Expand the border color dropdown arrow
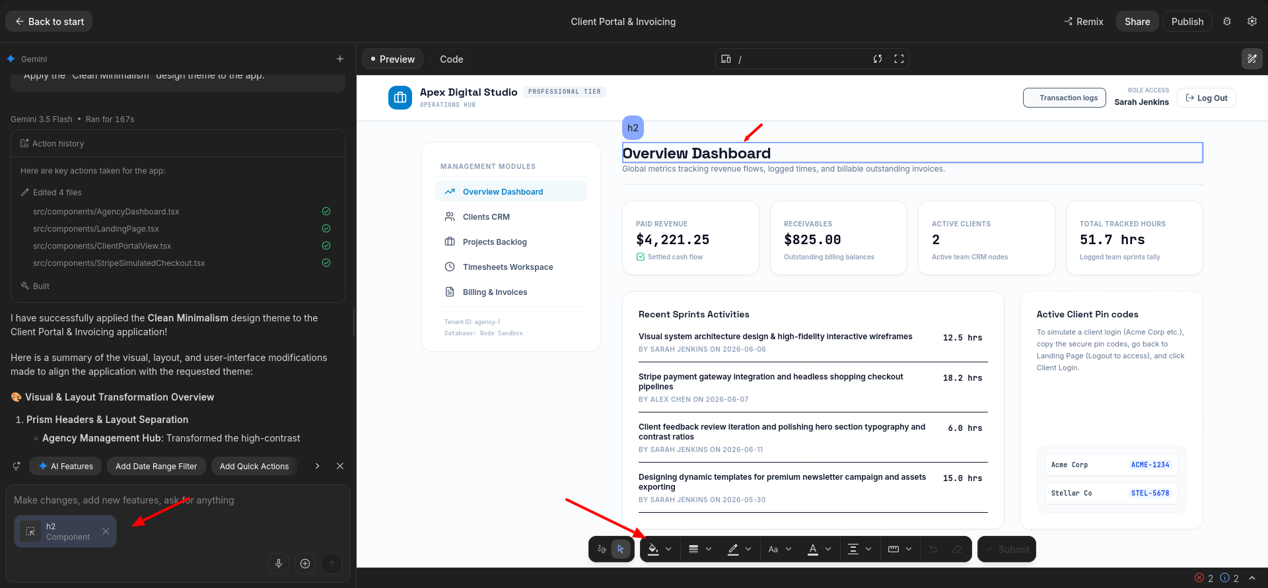This screenshot has width=1268, height=588. (748, 549)
